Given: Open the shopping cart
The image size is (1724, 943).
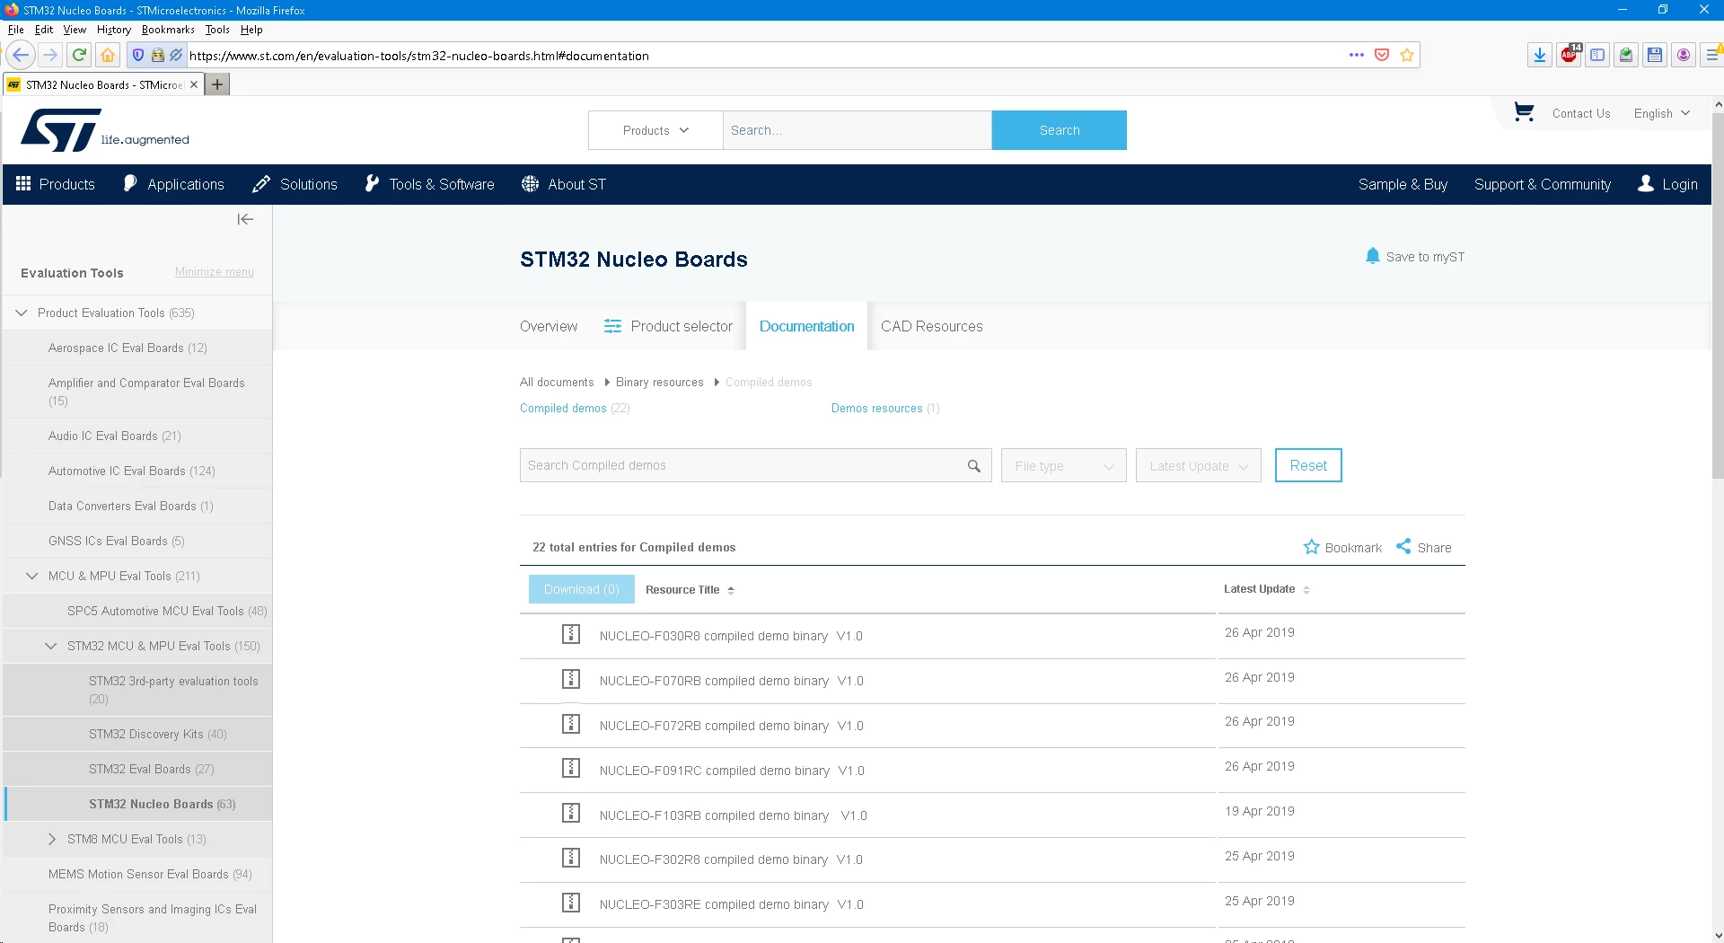Looking at the screenshot, I should pyautogui.click(x=1524, y=112).
